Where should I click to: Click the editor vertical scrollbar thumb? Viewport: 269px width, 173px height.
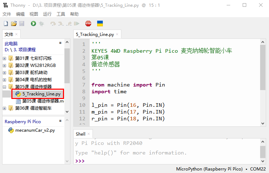[x=263, y=67]
